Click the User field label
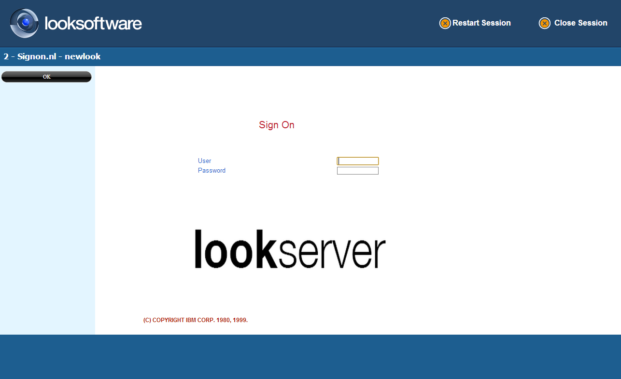 (x=204, y=161)
